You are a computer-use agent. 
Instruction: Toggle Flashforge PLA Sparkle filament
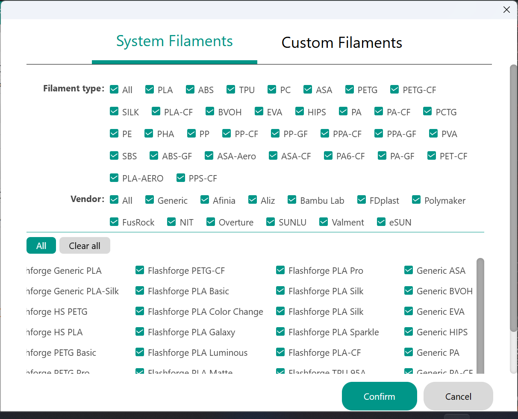coord(280,331)
